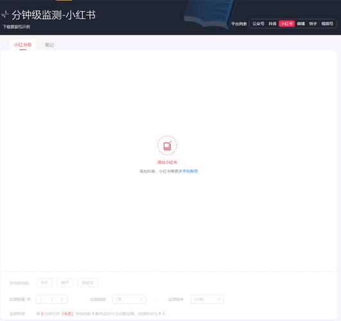Click the 监测数量 value field showing 1

(x=52, y=299)
